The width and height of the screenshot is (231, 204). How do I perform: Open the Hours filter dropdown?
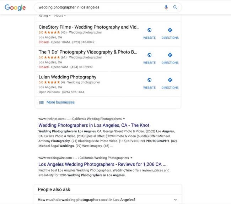pos(60,16)
